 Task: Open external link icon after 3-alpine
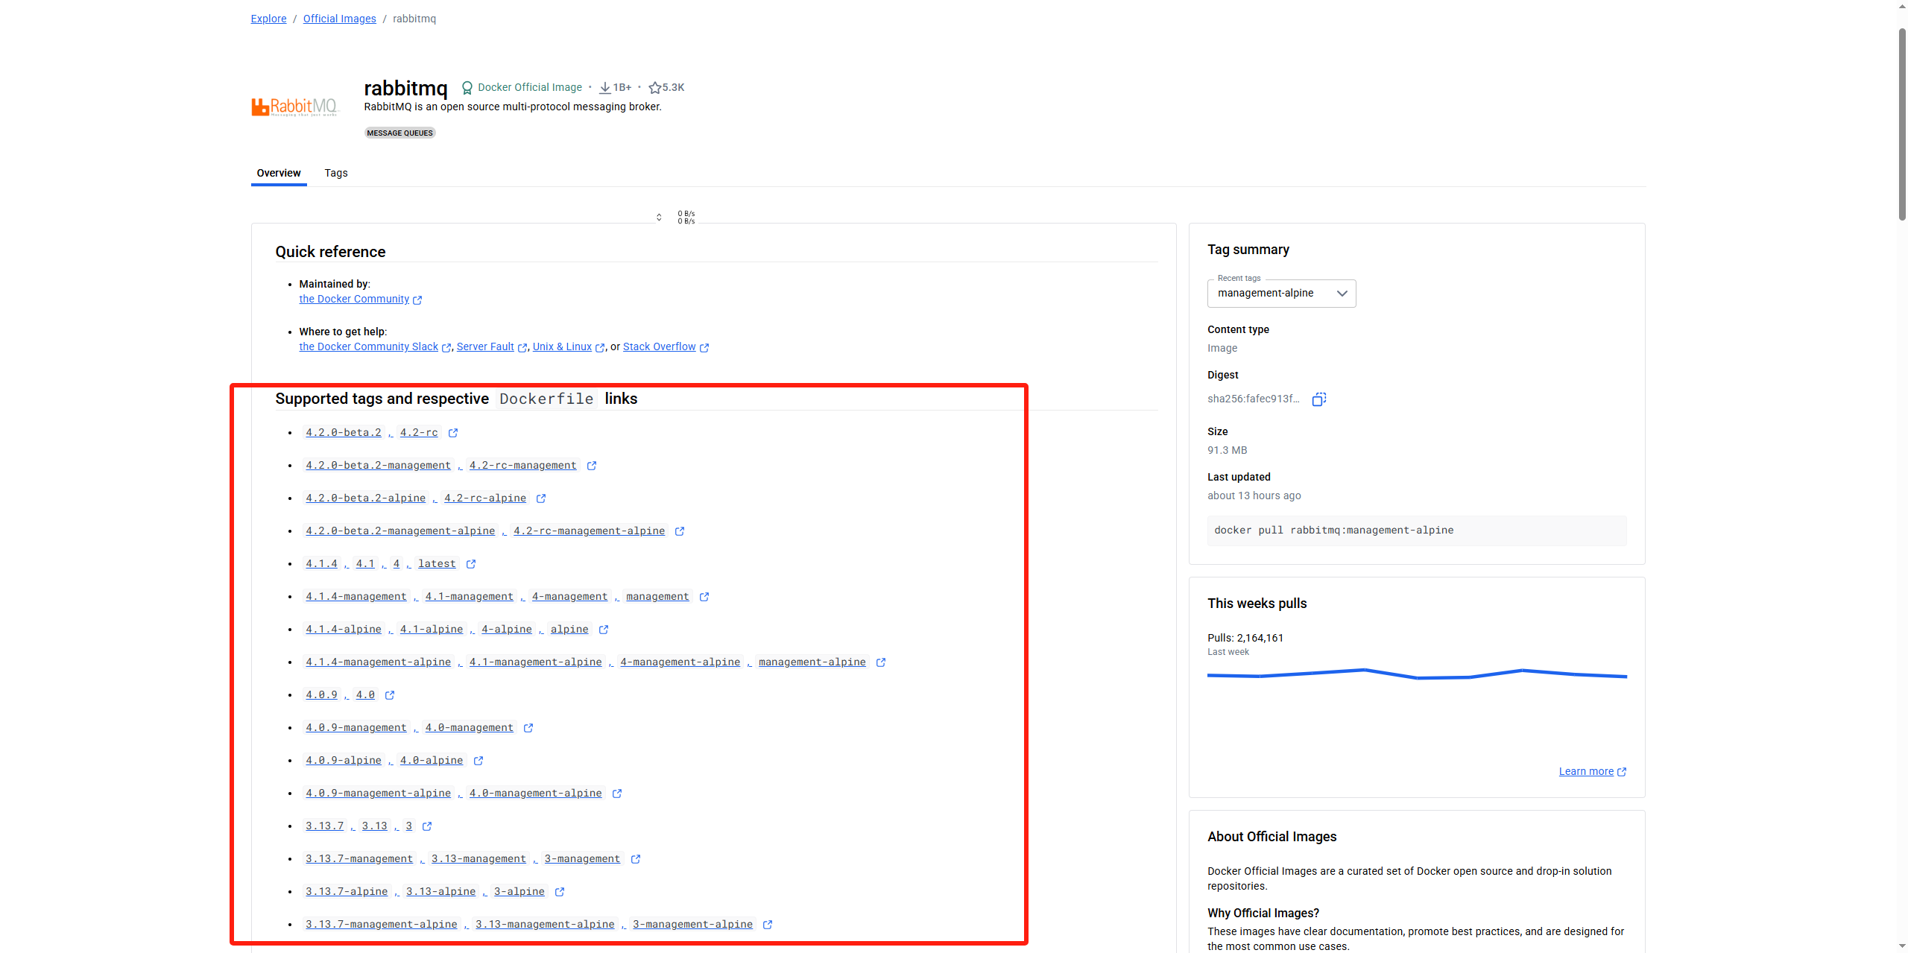pyautogui.click(x=560, y=892)
